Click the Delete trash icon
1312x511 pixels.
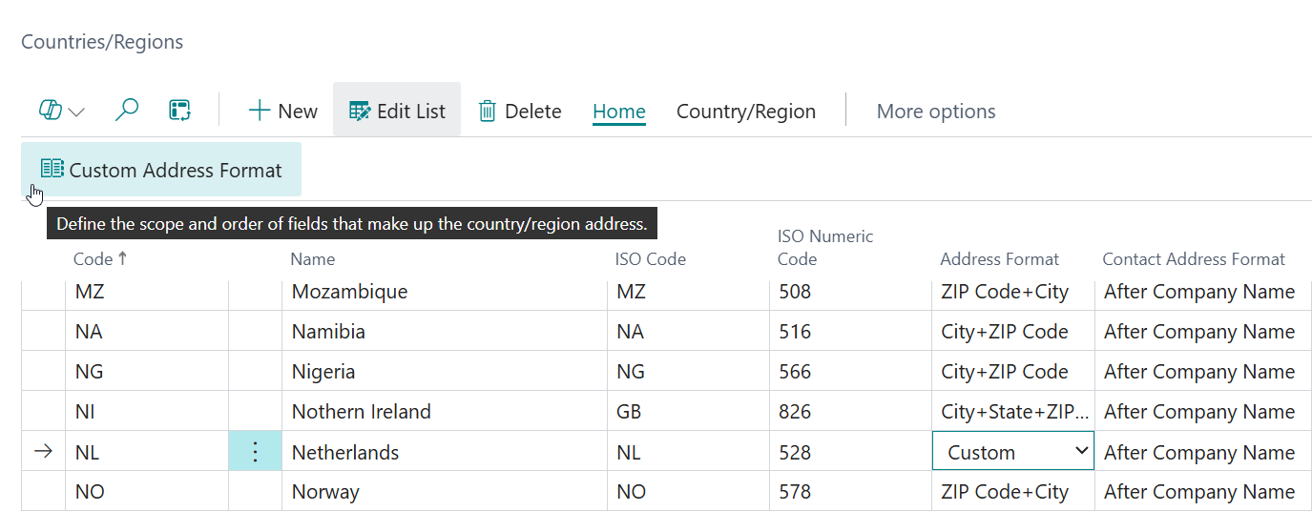pyautogui.click(x=488, y=112)
